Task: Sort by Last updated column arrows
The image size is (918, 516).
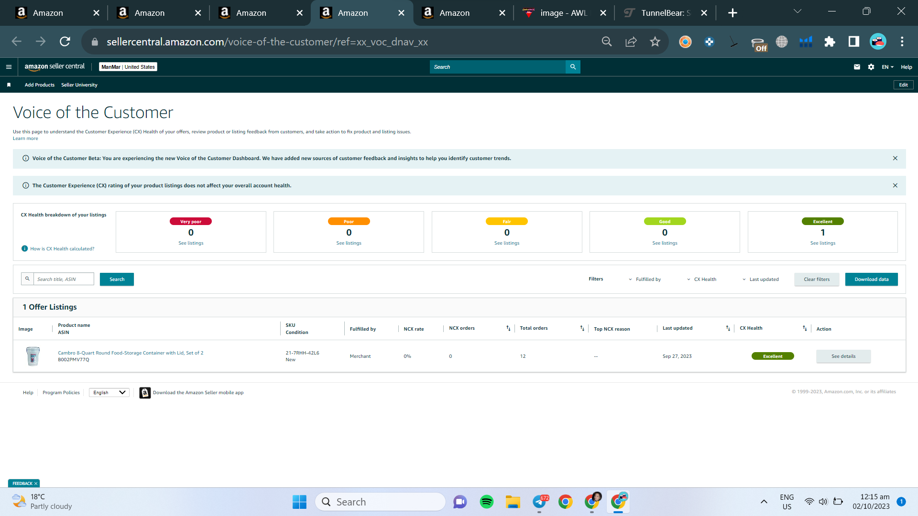Action: click(728, 328)
